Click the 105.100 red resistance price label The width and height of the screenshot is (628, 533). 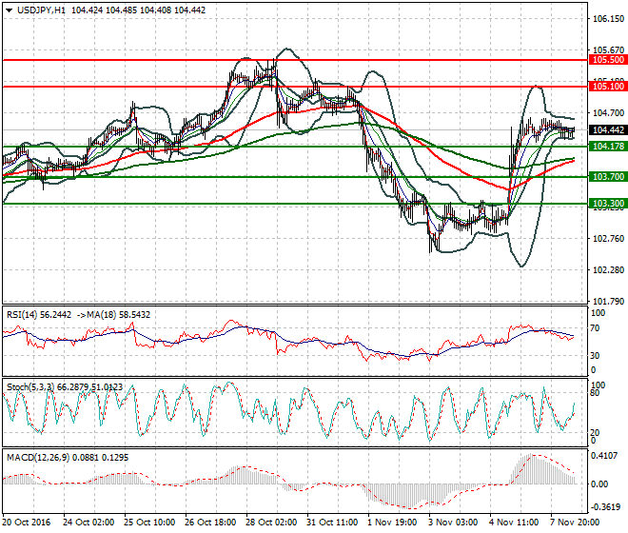pos(608,87)
